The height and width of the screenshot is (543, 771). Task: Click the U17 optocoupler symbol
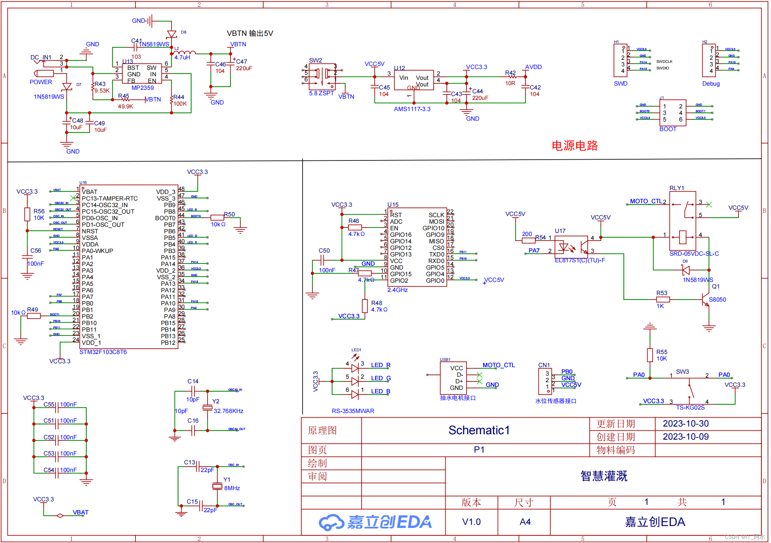pos(571,247)
